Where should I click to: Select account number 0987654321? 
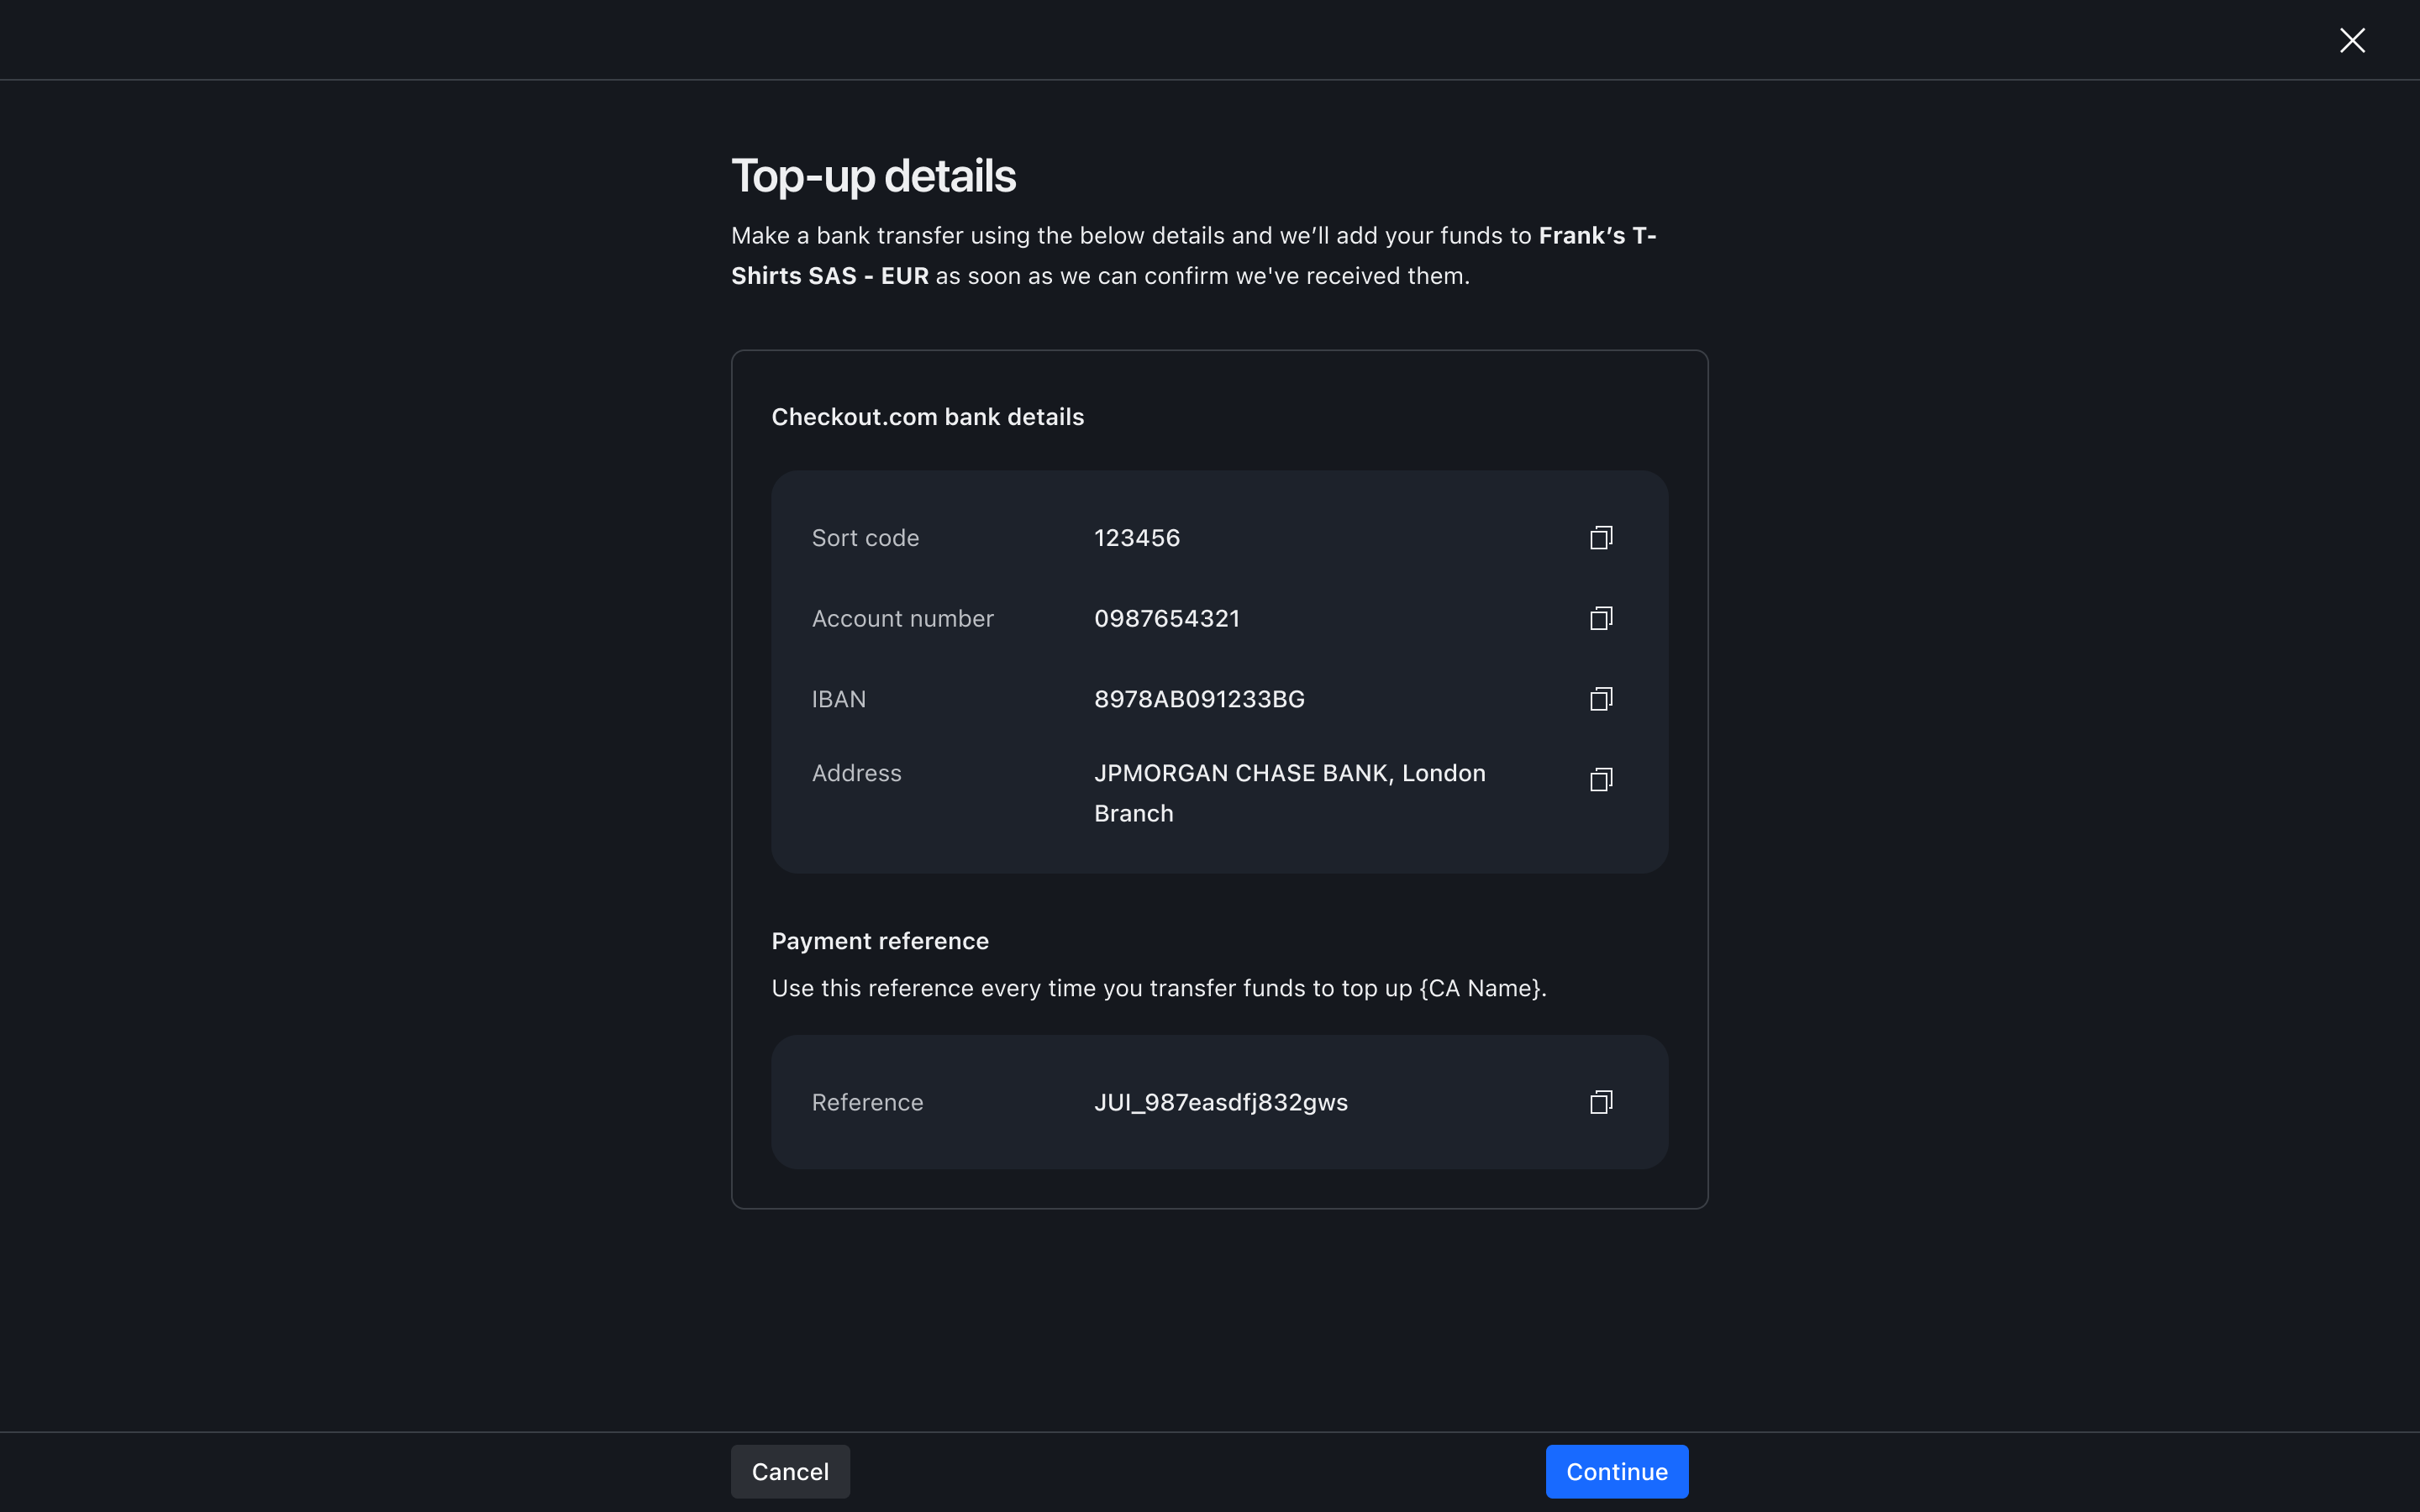1167,619
